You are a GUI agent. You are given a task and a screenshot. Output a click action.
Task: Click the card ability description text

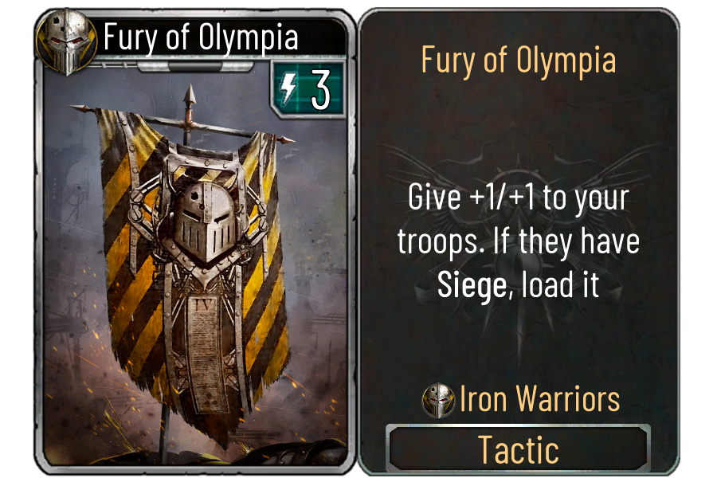[518, 241]
